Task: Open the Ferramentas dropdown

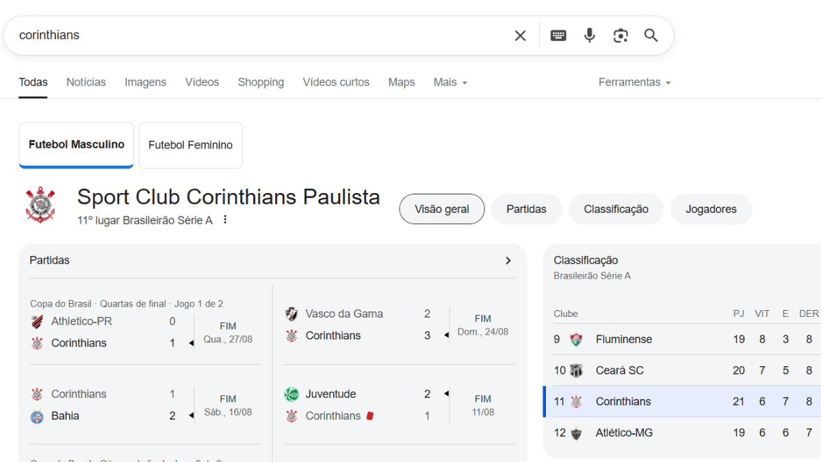Action: [x=634, y=82]
